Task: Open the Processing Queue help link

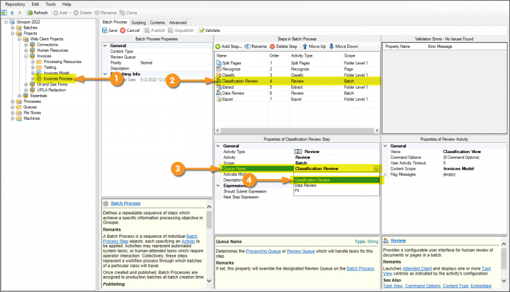Action: point(263,251)
